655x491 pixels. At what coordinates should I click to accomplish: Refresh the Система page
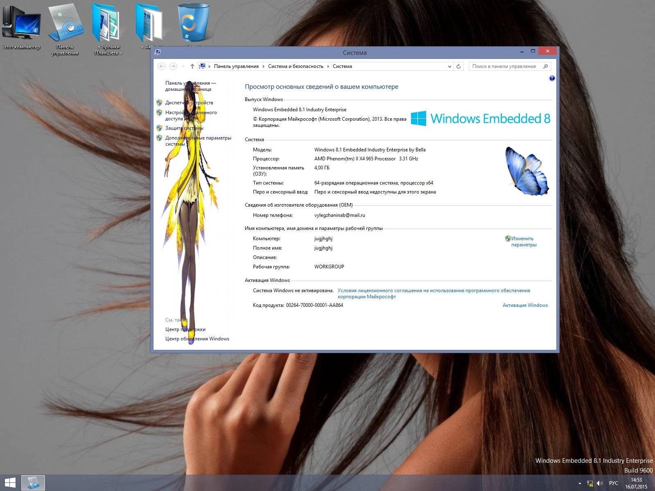(x=459, y=66)
